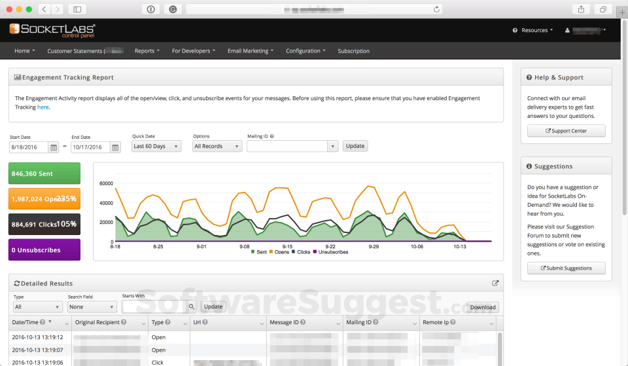Image resolution: width=628 pixels, height=366 pixels.
Task: Reload the page in address bar
Action: tap(436, 9)
